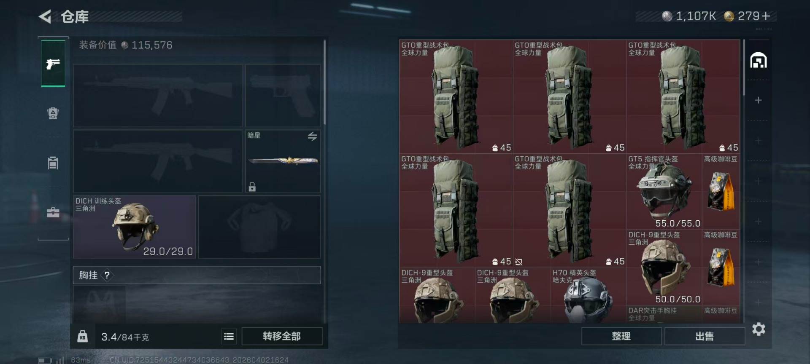Open the item list view icon

coord(229,336)
